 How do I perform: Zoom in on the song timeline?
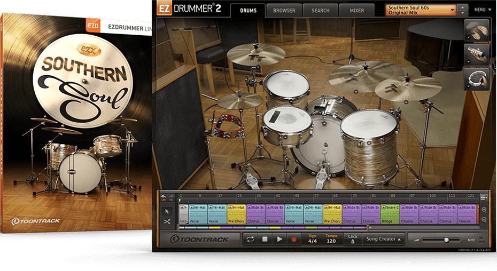point(484,210)
